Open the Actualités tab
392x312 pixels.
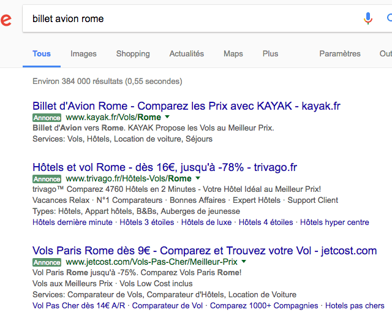click(x=186, y=53)
